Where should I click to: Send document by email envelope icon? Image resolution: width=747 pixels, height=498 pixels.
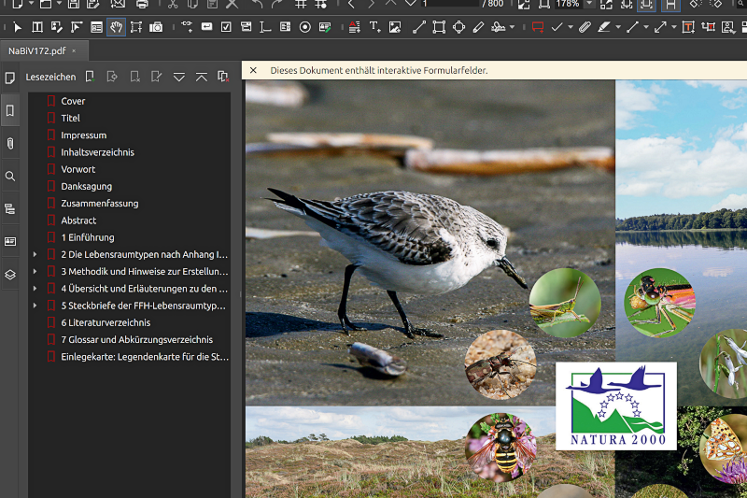[x=118, y=5]
